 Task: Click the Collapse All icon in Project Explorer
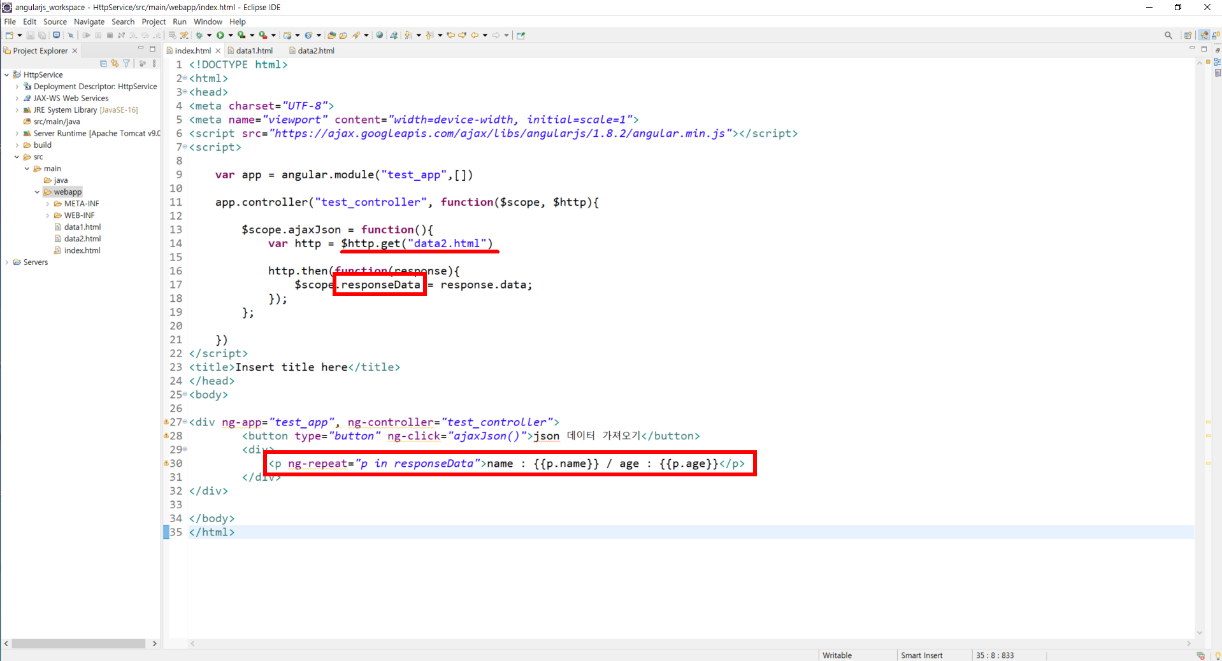point(103,63)
